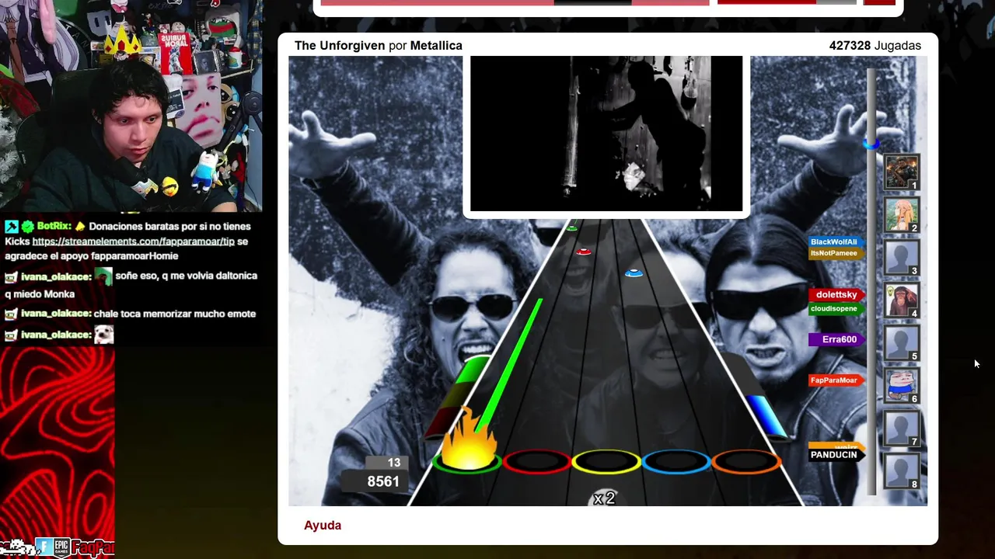Click the x2 multiplier indicator

pyautogui.click(x=604, y=498)
